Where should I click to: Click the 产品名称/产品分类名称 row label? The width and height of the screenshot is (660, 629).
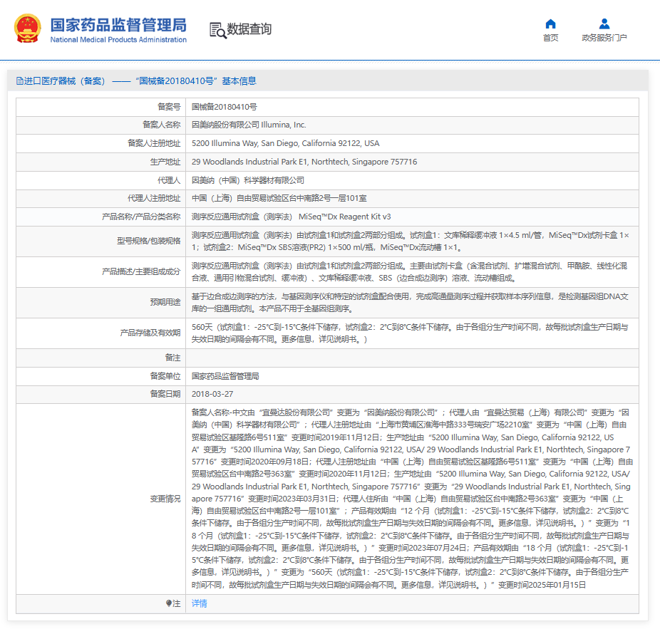click(x=141, y=217)
